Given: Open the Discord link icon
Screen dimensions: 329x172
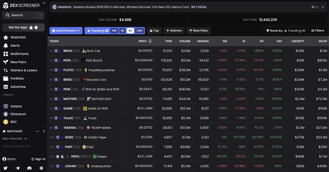Looking at the screenshot, I should click(x=29, y=168).
